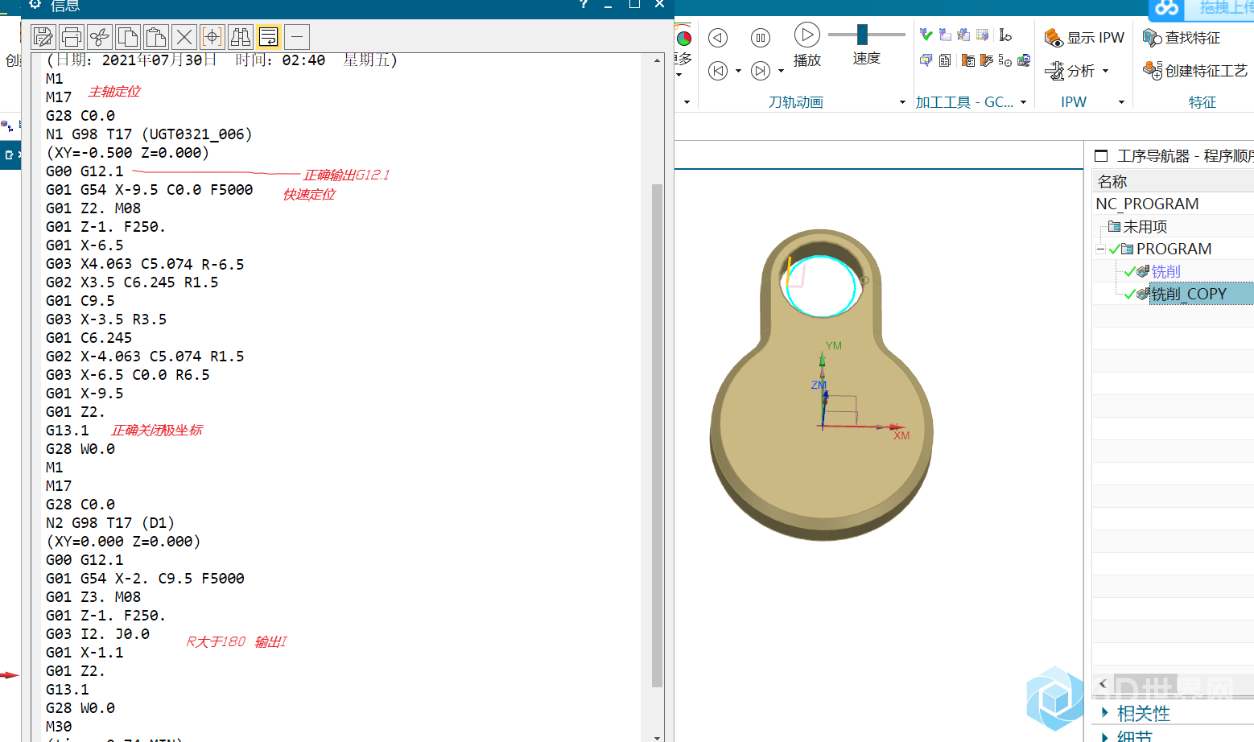Click the stacked pages icon in 加工工具 group
Image resolution: width=1254 pixels, height=742 pixels.
(x=926, y=60)
